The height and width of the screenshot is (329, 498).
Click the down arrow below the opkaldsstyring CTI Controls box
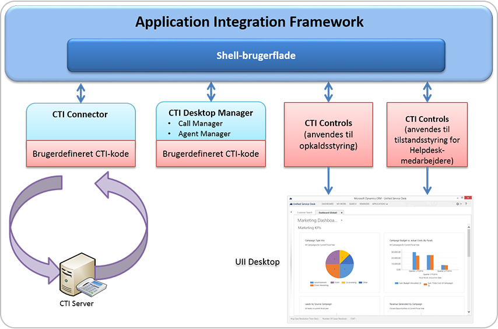(x=328, y=181)
